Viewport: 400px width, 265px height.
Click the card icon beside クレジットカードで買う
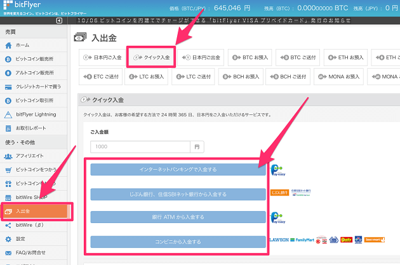tap(8, 87)
